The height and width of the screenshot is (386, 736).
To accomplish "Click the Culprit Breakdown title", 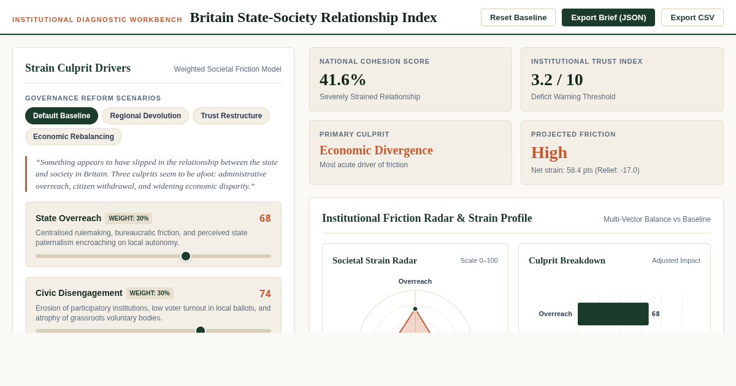I will [x=567, y=260].
